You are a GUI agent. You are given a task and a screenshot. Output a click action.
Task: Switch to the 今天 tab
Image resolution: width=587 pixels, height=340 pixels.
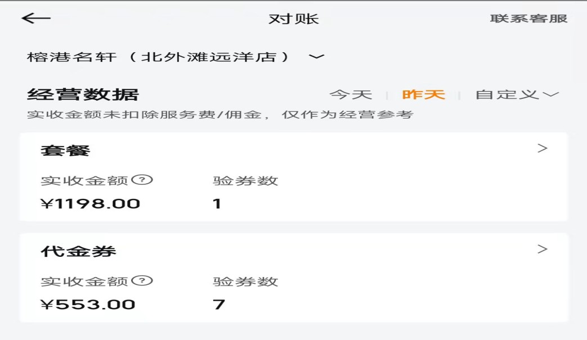pos(351,94)
